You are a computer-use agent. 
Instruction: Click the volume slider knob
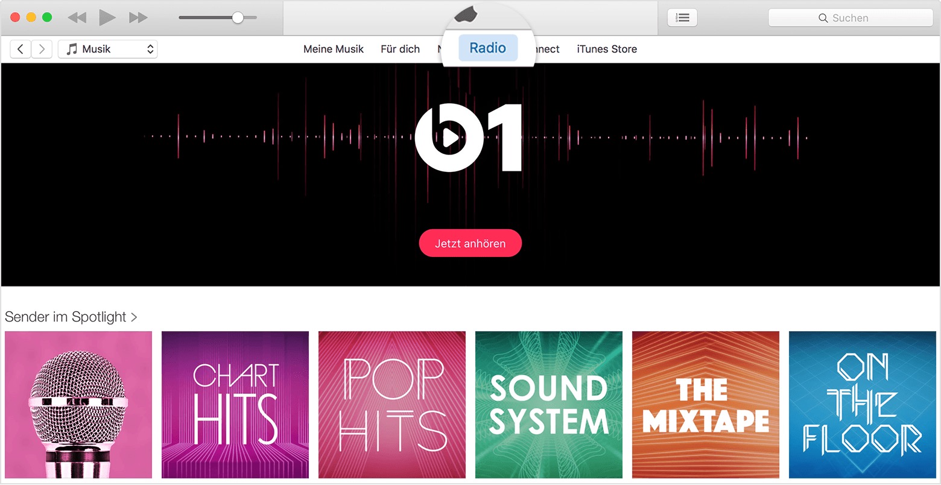coord(238,17)
